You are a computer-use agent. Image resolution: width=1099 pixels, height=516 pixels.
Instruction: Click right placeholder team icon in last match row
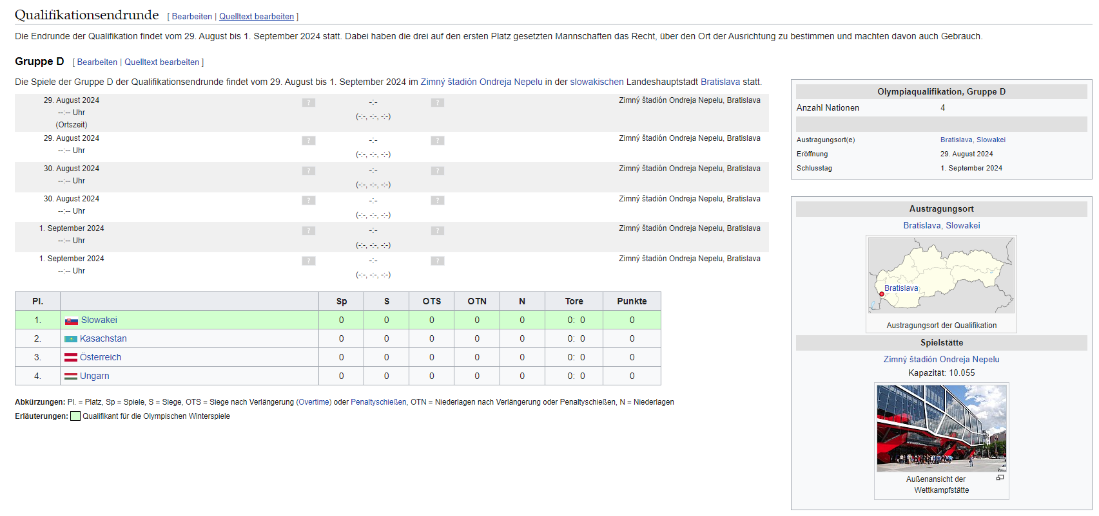438,261
